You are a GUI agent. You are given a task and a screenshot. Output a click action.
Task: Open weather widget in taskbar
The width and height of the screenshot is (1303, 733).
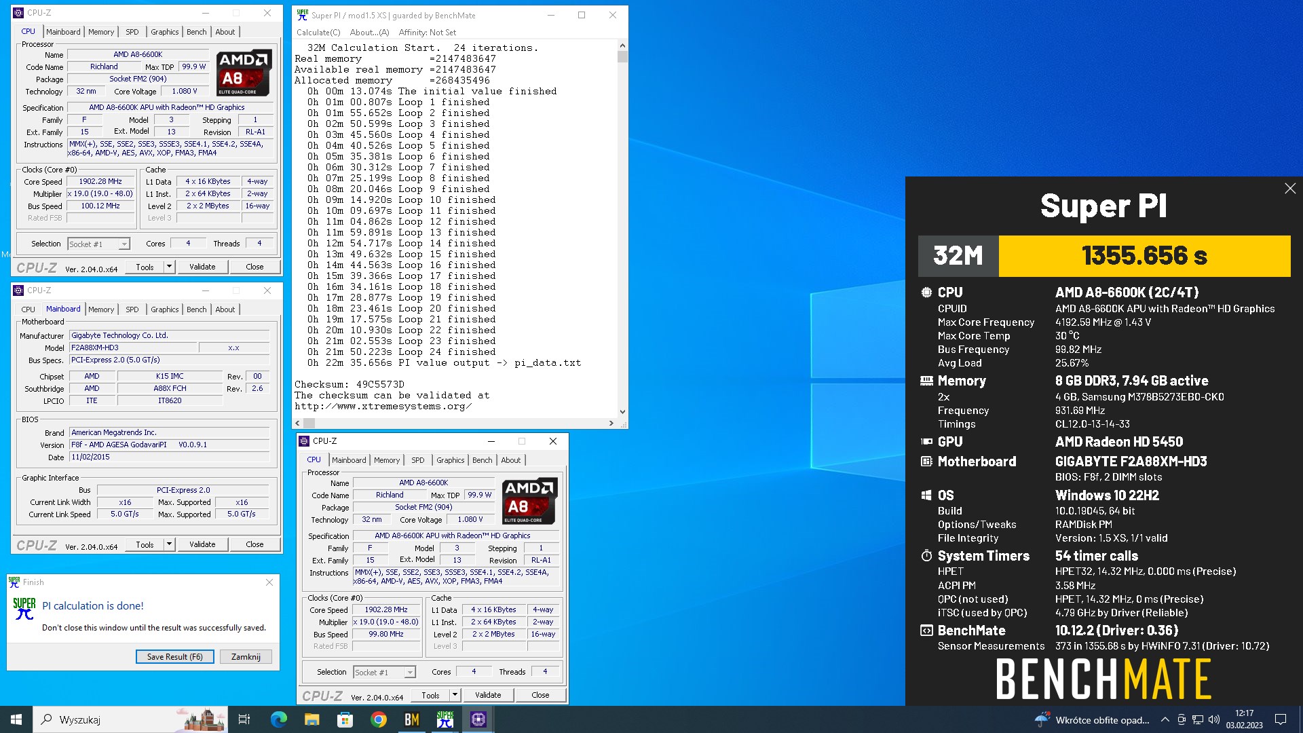tap(1091, 719)
